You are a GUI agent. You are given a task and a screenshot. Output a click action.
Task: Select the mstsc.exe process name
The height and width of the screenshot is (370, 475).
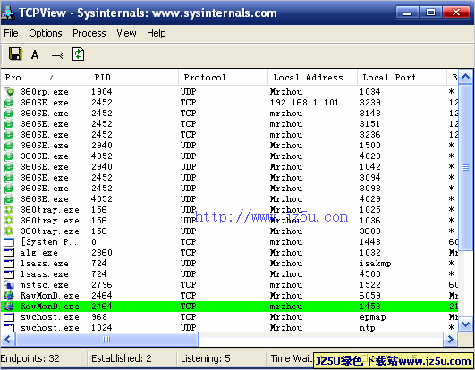(44, 285)
